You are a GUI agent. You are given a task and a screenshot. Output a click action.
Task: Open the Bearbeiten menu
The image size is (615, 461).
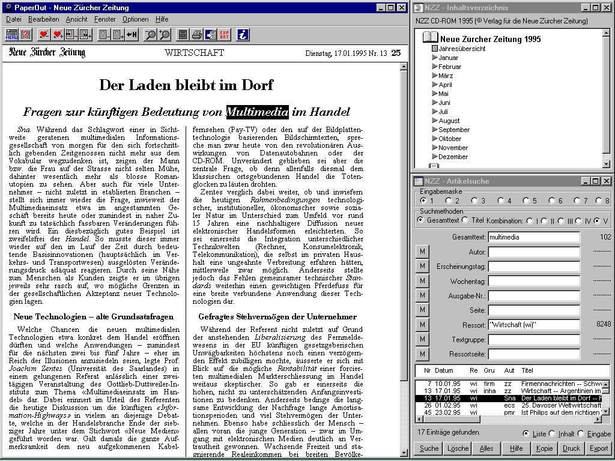pos(43,19)
